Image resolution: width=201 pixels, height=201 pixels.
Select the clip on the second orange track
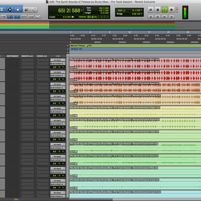click(x=135, y=99)
